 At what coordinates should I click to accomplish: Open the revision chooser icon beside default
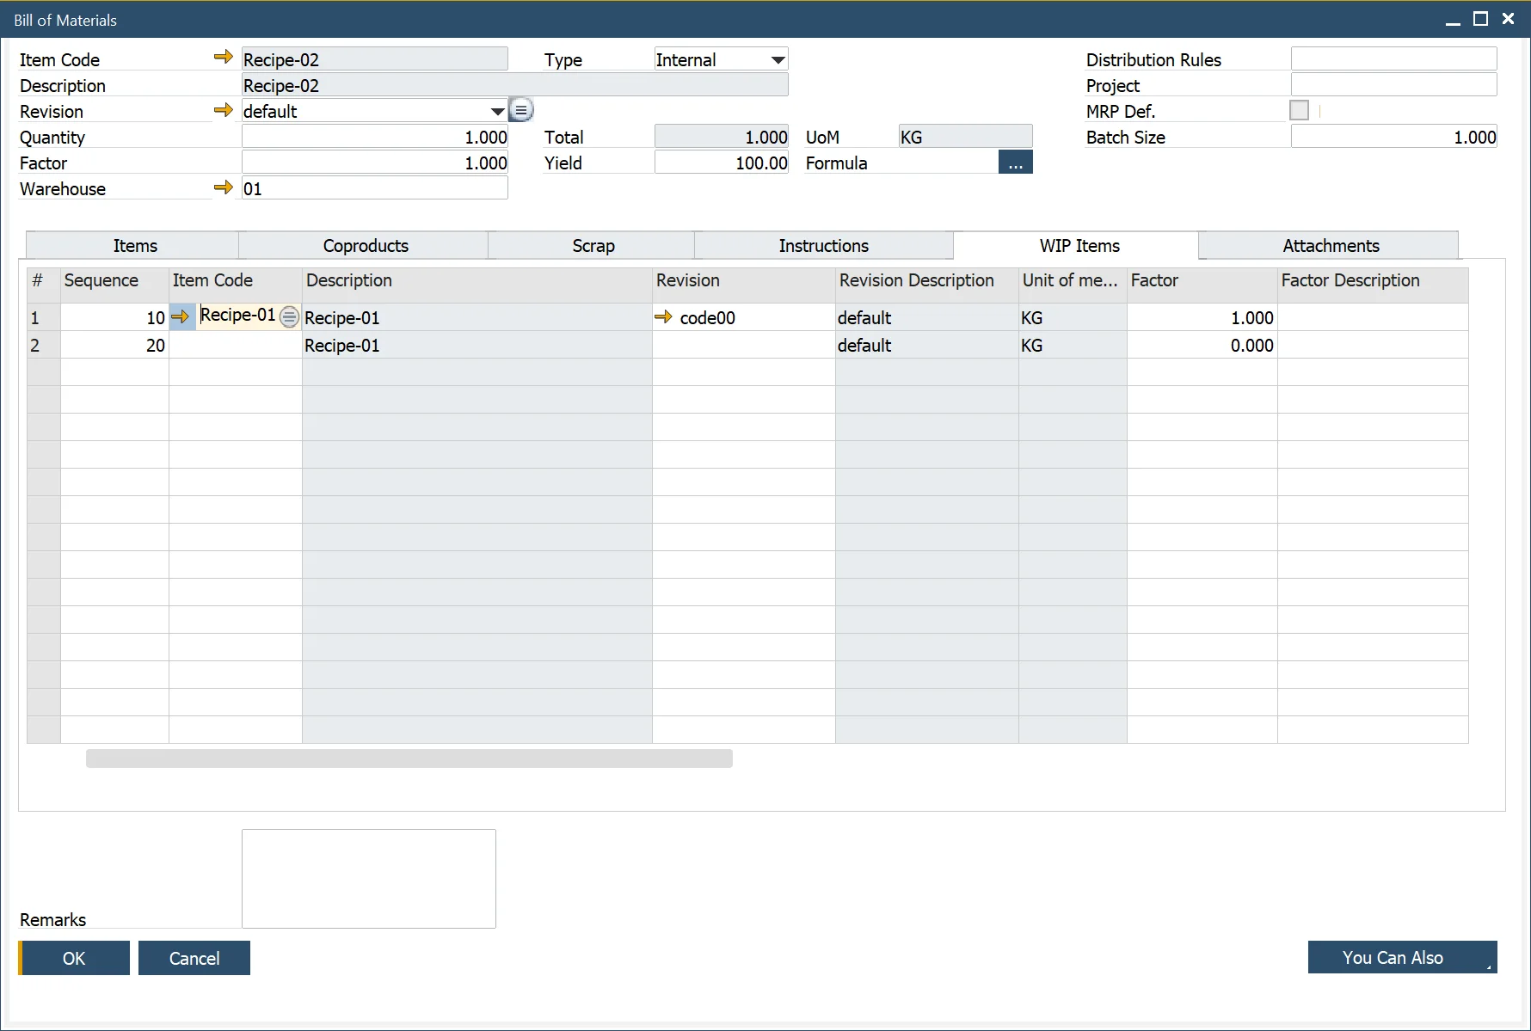click(x=521, y=110)
